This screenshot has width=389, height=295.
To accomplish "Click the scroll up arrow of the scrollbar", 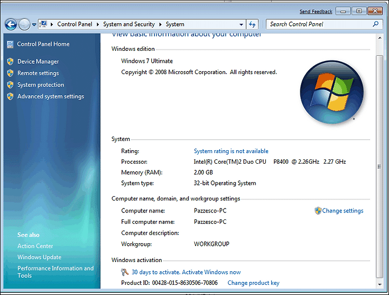I will (x=380, y=38).
